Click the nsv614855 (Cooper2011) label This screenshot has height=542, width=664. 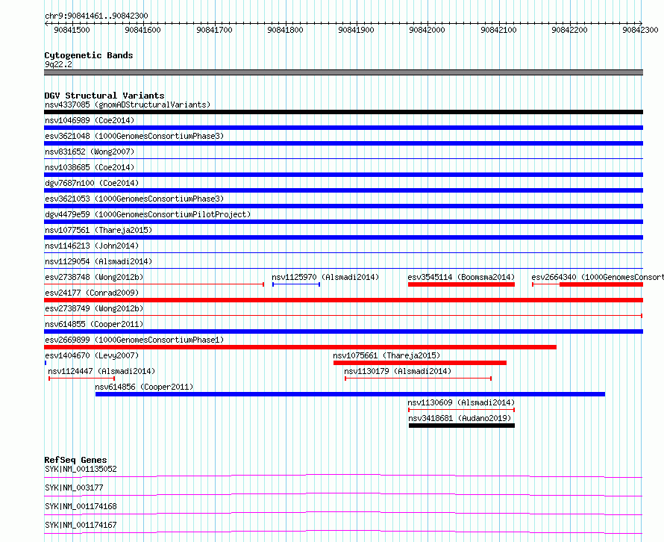tap(94, 324)
